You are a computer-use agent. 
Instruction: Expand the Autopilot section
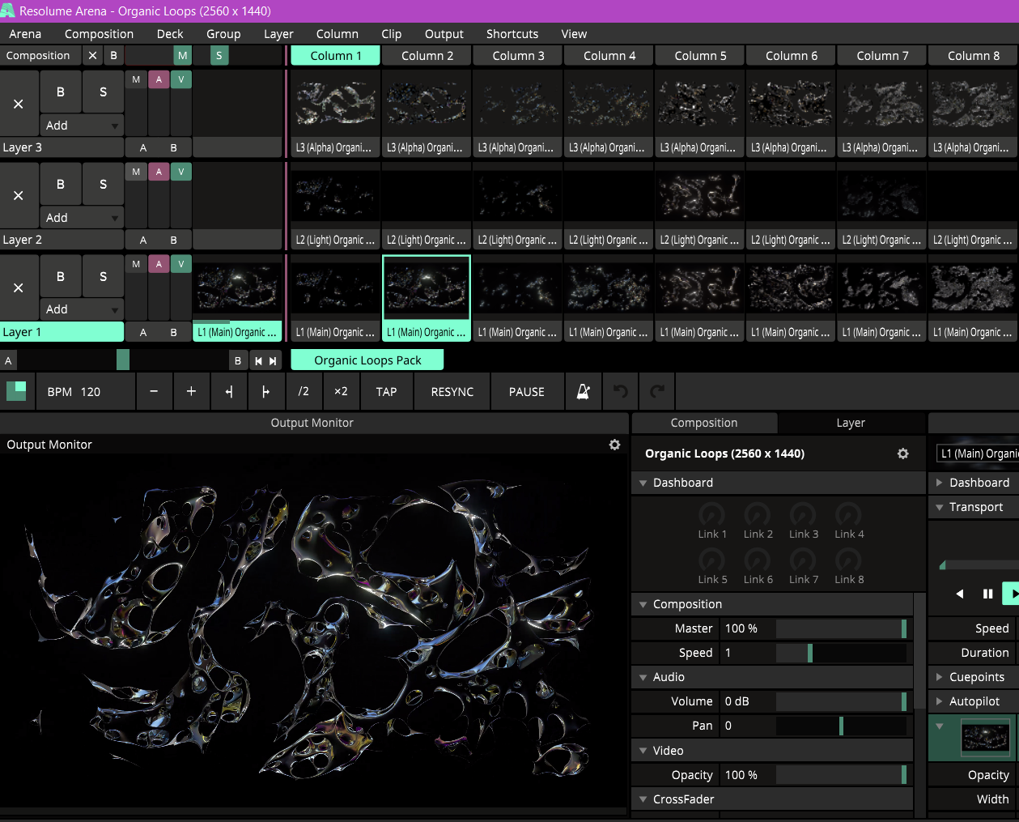[940, 701]
